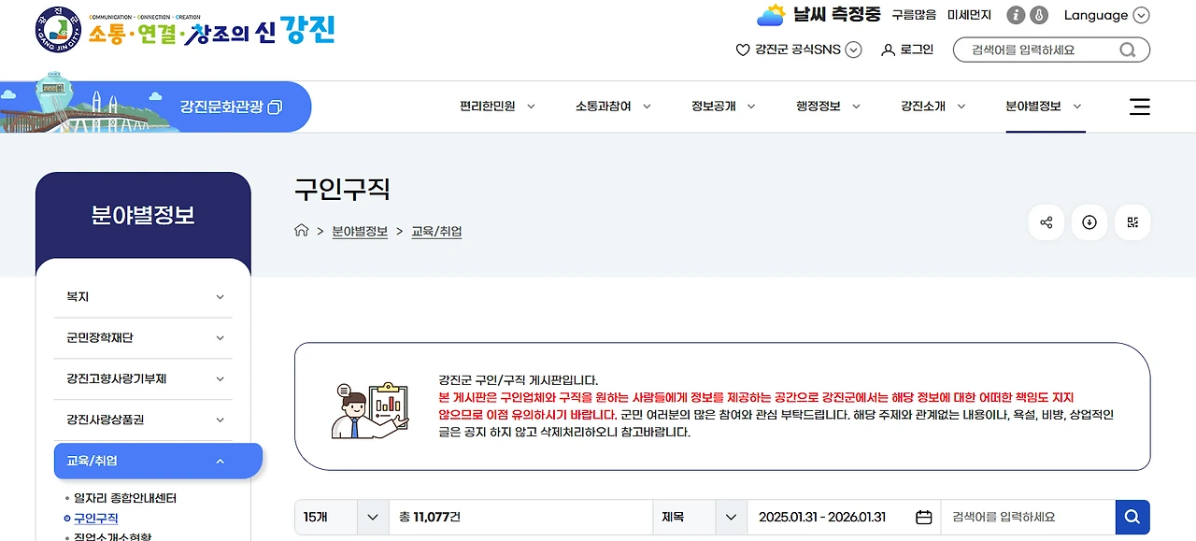Click the download icon below the share icon
This screenshot has height=541, width=1196.
pos(1089,222)
